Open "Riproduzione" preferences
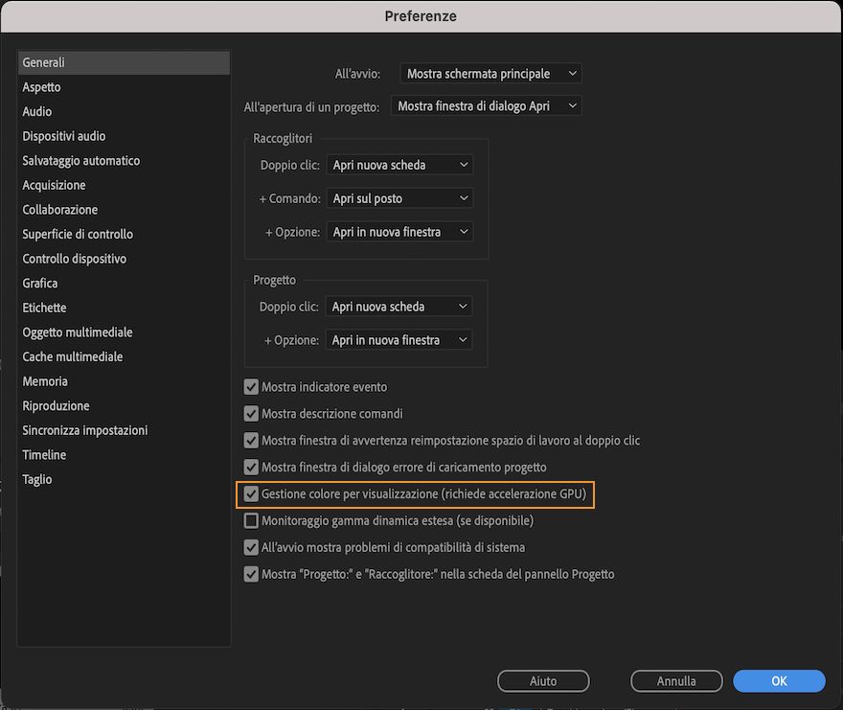Image resolution: width=843 pixels, height=710 pixels. [56, 405]
